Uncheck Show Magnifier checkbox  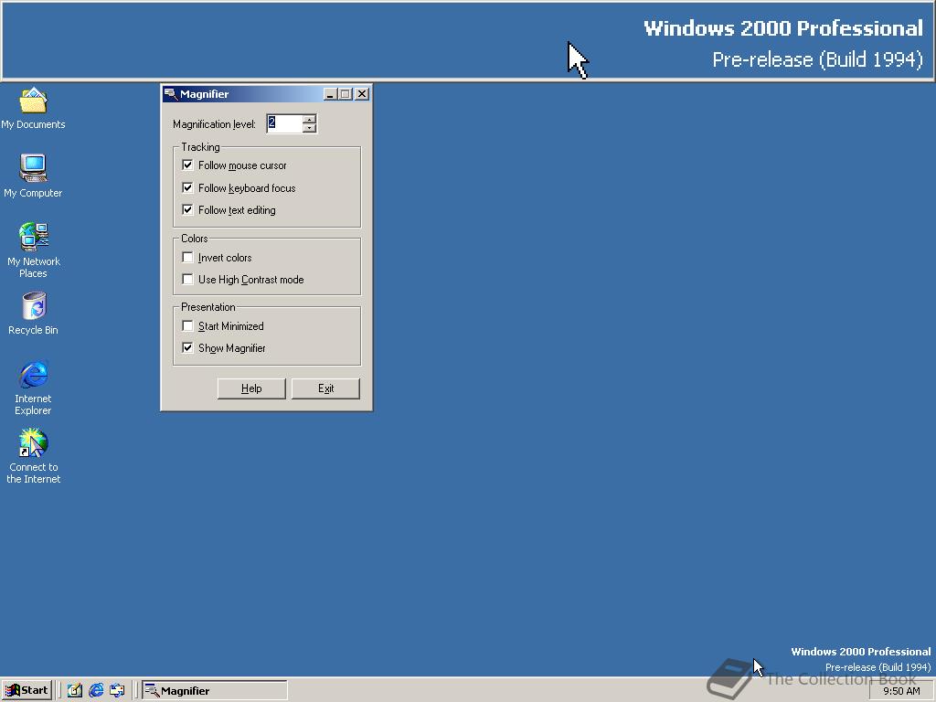coord(187,347)
